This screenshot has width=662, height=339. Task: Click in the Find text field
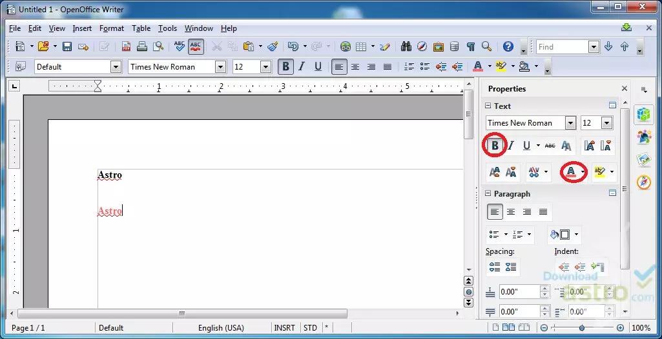563,46
